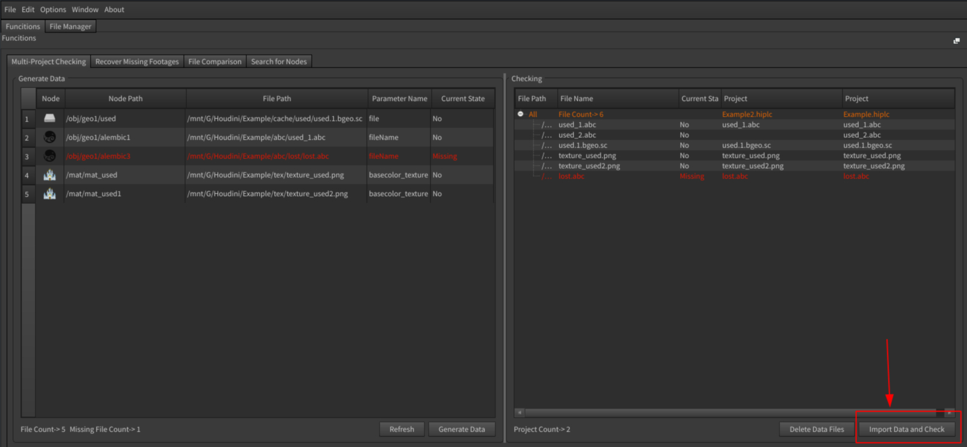Click the File Name column header

(618, 99)
